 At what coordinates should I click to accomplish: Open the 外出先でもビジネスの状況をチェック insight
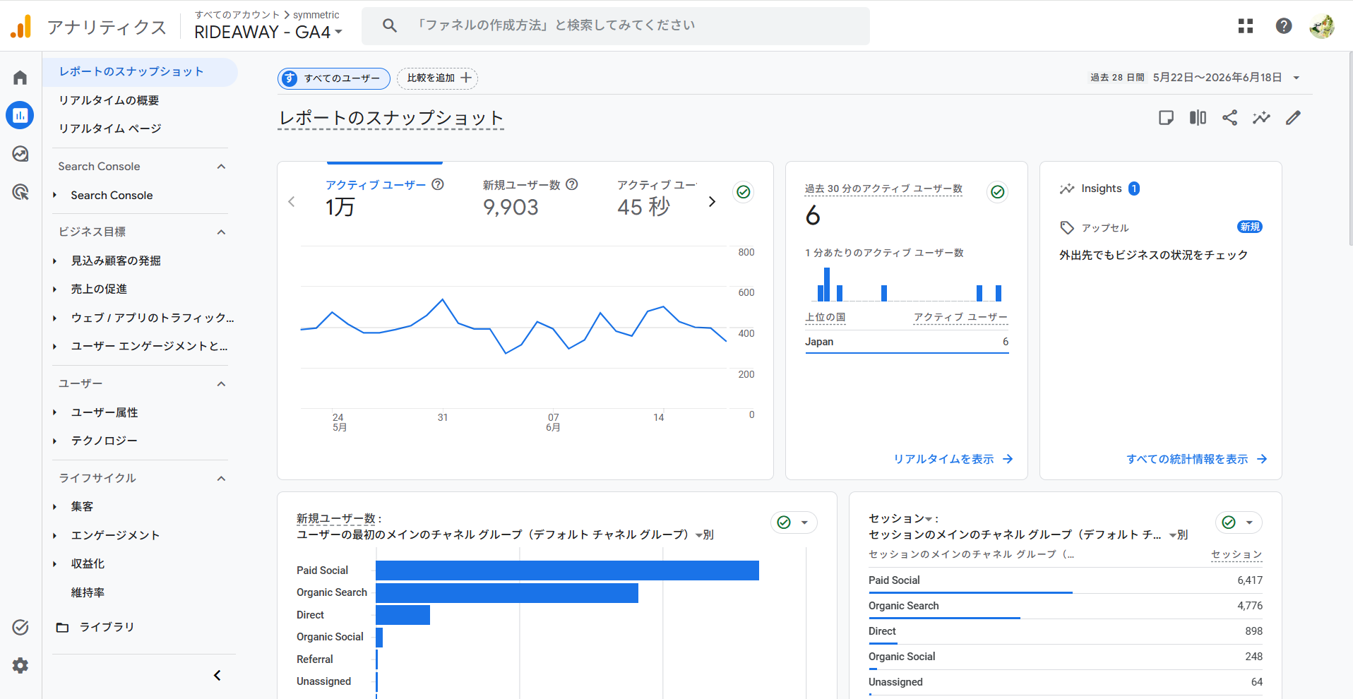click(x=1153, y=255)
